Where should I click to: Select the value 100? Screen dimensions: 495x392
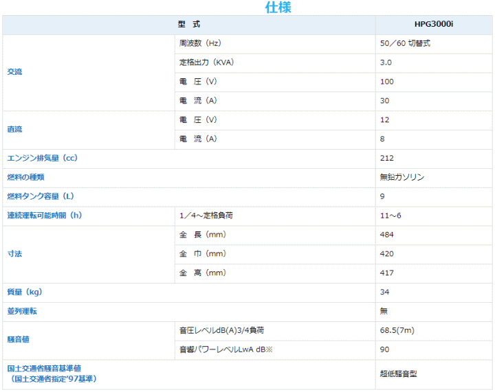(386, 82)
